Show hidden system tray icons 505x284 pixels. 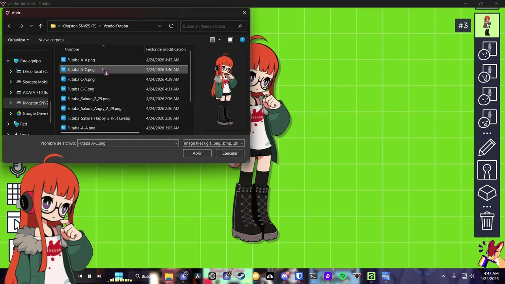443,276
